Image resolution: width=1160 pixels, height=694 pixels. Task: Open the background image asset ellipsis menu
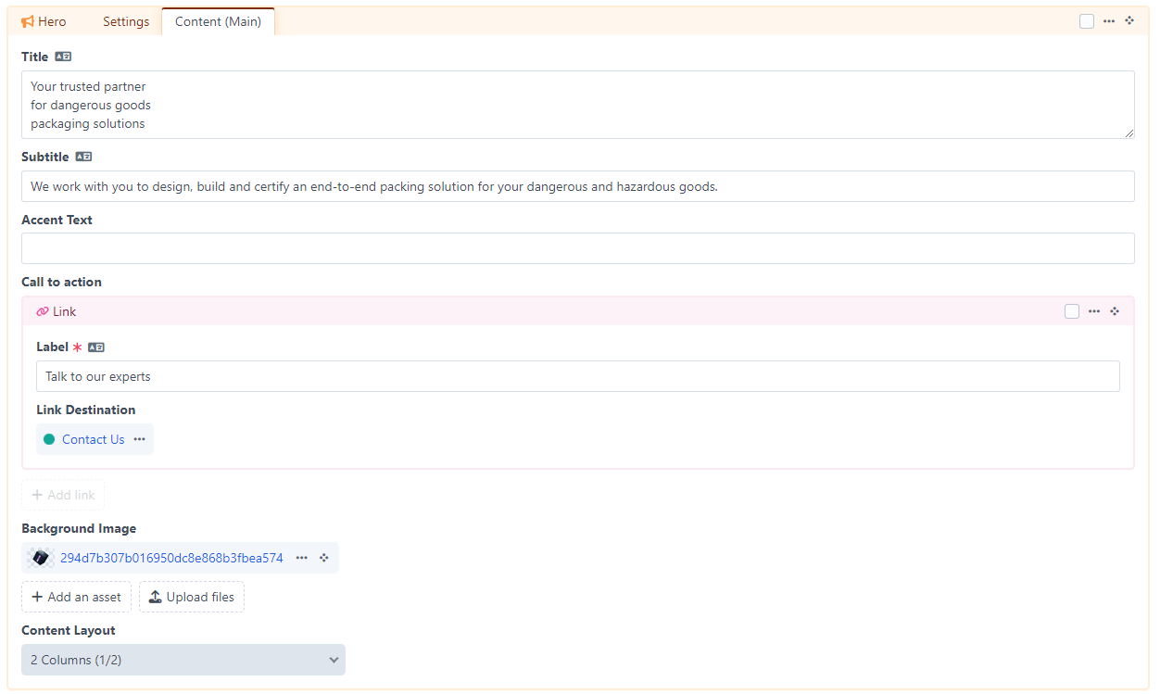[x=302, y=558]
